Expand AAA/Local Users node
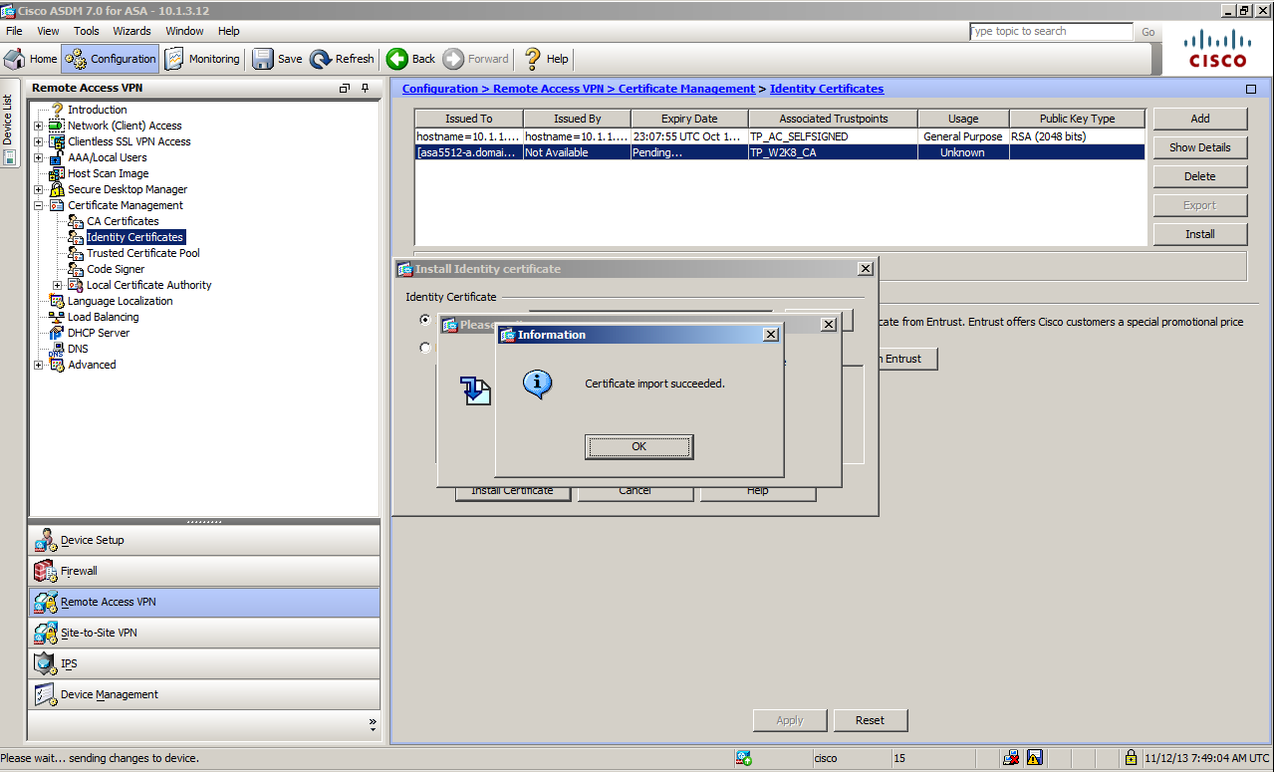This screenshot has width=1274, height=772. pos(39,157)
